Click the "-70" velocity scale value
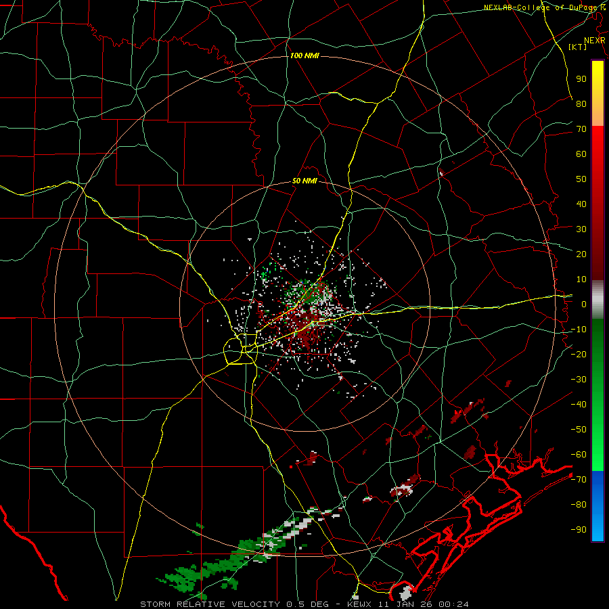The width and height of the screenshot is (609, 609). pyautogui.click(x=579, y=479)
